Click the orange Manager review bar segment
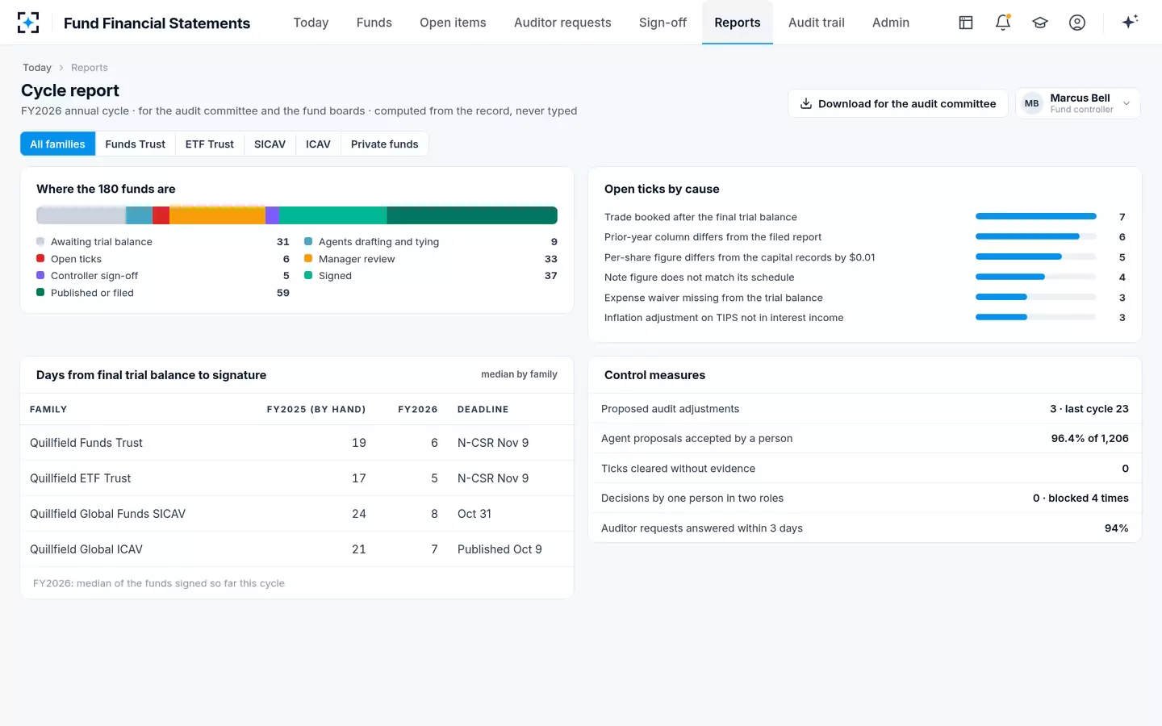The image size is (1162, 726). (217, 215)
